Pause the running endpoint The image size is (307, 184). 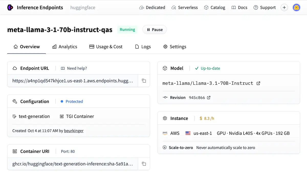point(155,30)
